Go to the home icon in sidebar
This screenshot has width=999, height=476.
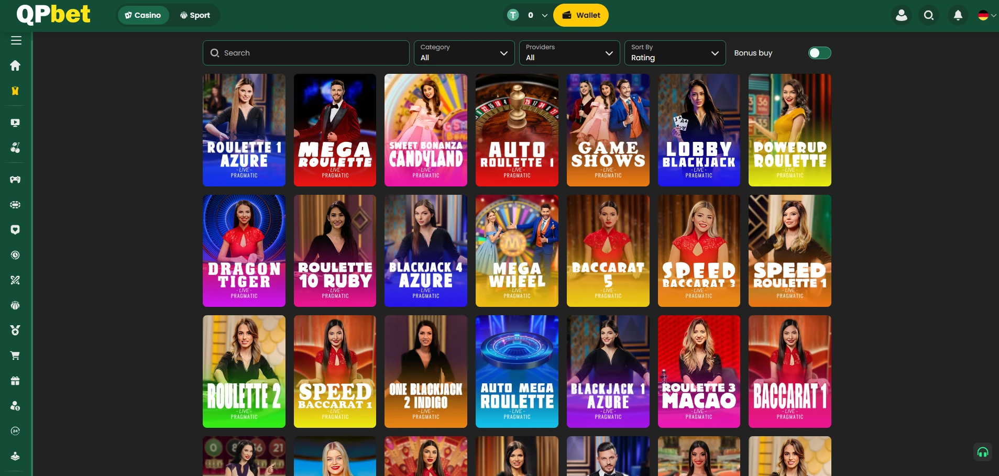[x=15, y=65]
